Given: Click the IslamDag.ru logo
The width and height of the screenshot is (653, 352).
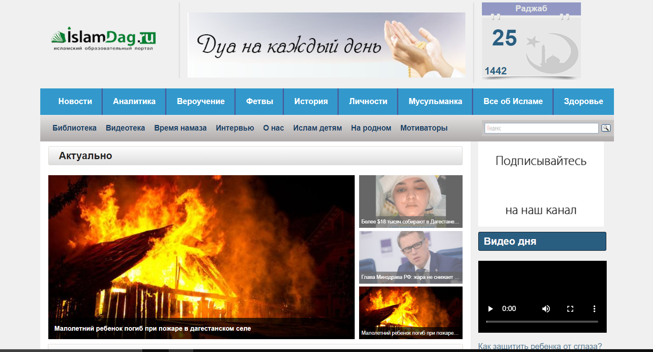Looking at the screenshot, I should [x=103, y=39].
